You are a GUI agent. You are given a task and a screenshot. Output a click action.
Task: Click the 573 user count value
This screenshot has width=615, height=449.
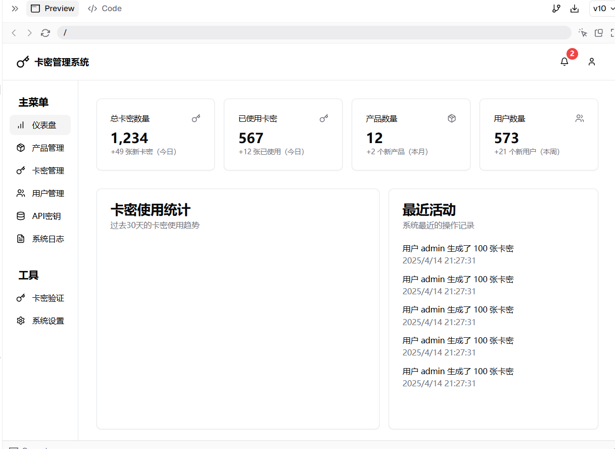[x=506, y=138]
